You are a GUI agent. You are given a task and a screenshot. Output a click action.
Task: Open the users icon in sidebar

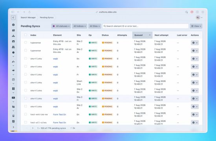[x=13, y=47]
